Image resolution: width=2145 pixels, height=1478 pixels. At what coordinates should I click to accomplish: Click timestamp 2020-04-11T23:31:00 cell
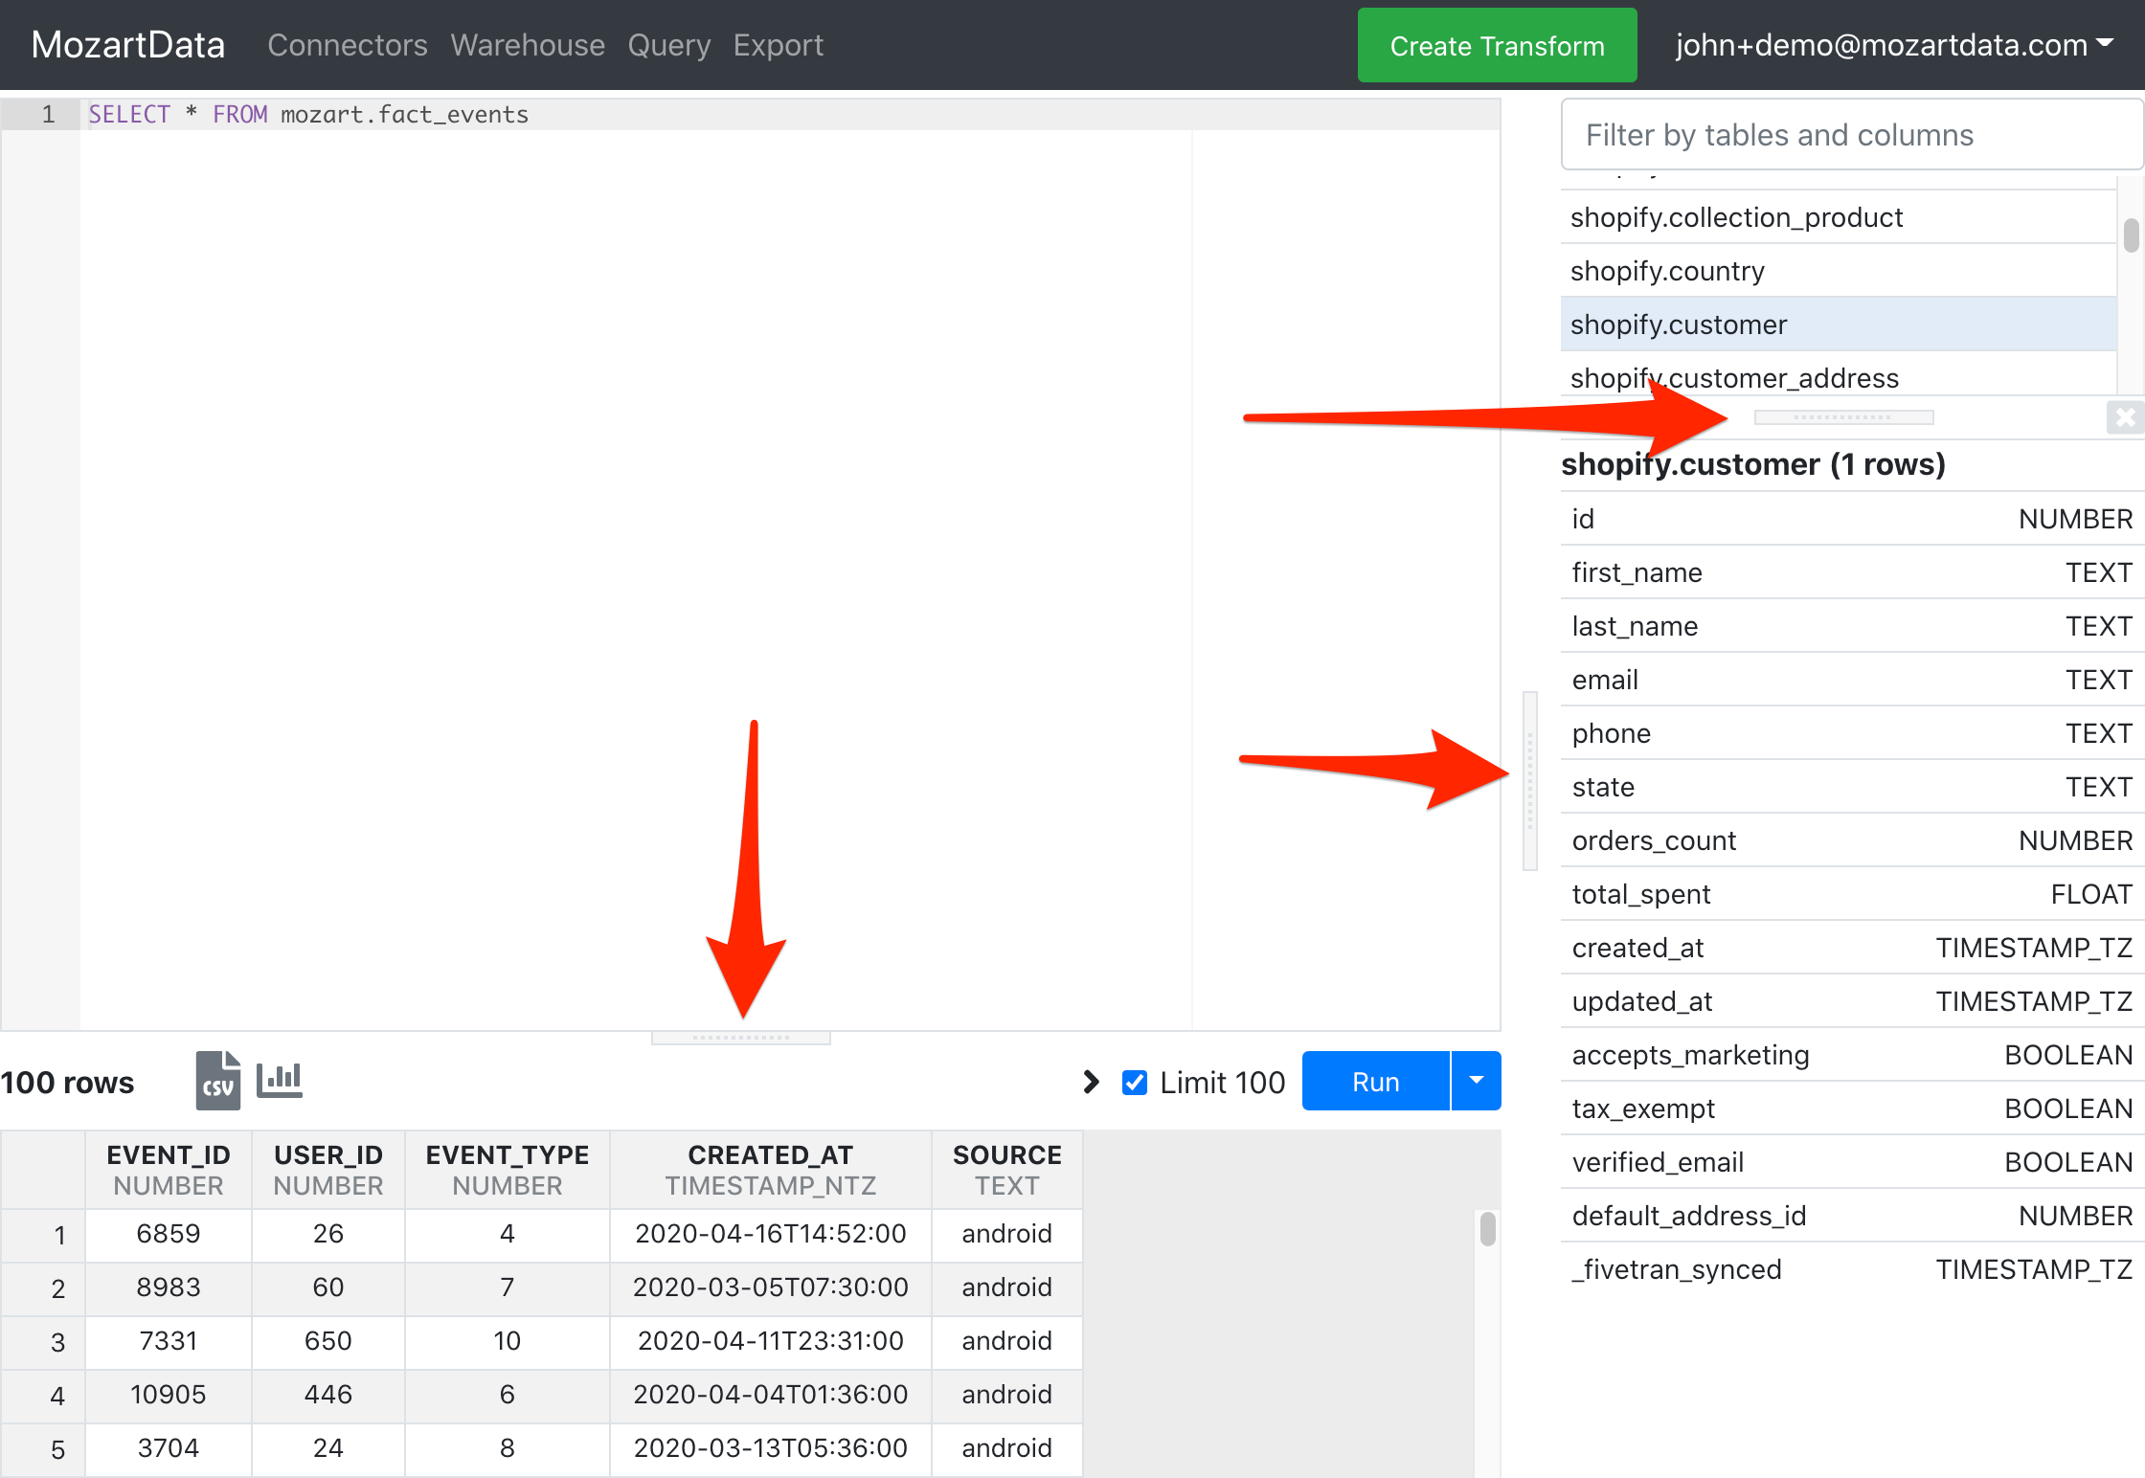pos(771,1341)
